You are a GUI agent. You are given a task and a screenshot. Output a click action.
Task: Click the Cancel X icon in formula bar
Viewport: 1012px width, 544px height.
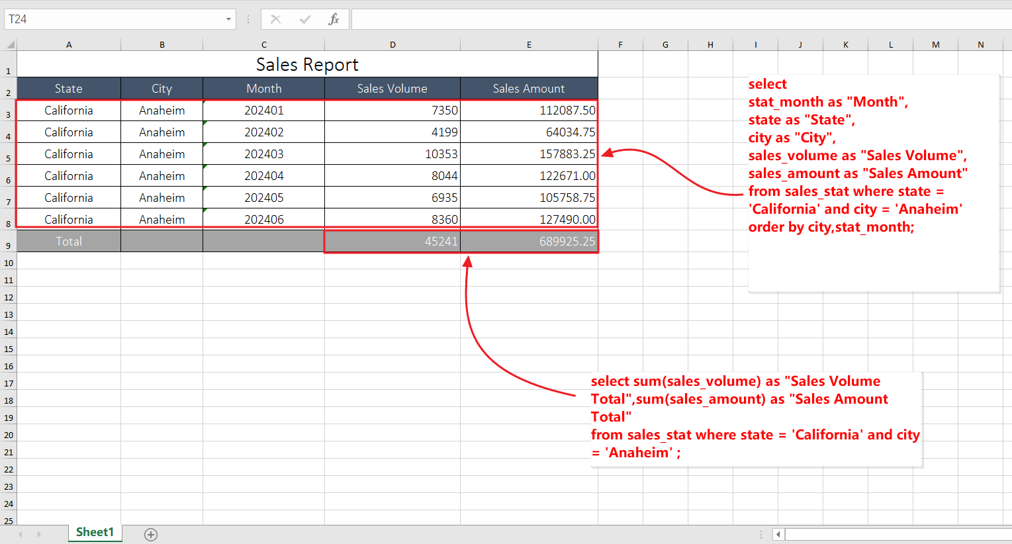pos(276,19)
